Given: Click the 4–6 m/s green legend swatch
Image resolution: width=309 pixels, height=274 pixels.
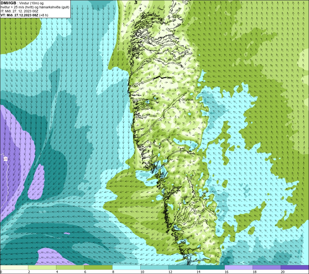Looking at the screenshot, I should click(70, 267).
